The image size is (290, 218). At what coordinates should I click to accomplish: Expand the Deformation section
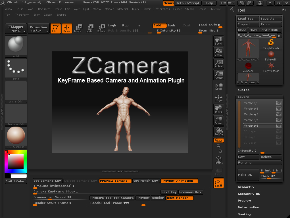[x=248, y=207]
